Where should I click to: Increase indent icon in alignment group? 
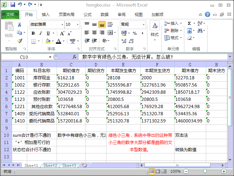coord(94,40)
